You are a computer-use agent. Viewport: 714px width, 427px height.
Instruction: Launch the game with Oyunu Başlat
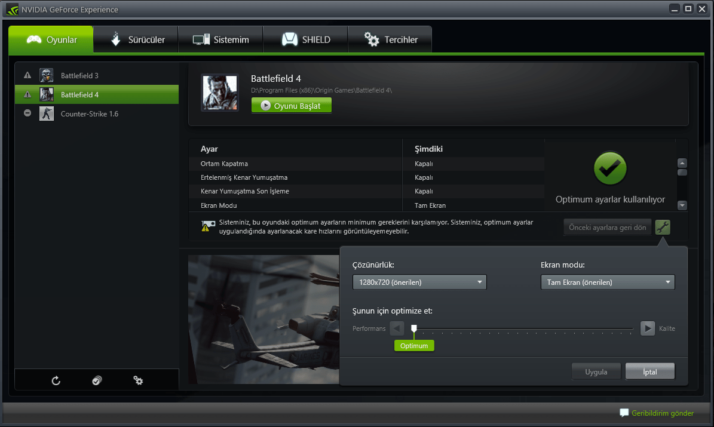pos(292,106)
